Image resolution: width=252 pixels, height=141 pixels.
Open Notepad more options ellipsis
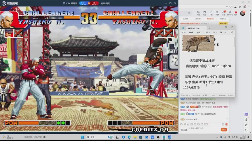[225, 32]
